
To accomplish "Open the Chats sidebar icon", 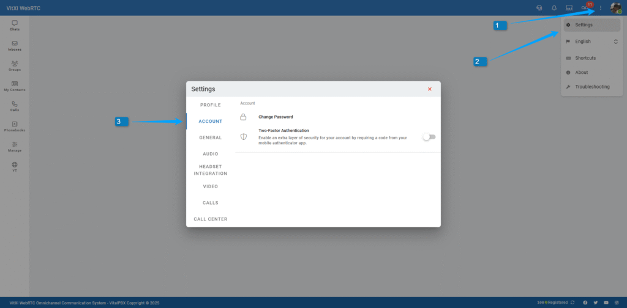I will [x=15, y=25].
